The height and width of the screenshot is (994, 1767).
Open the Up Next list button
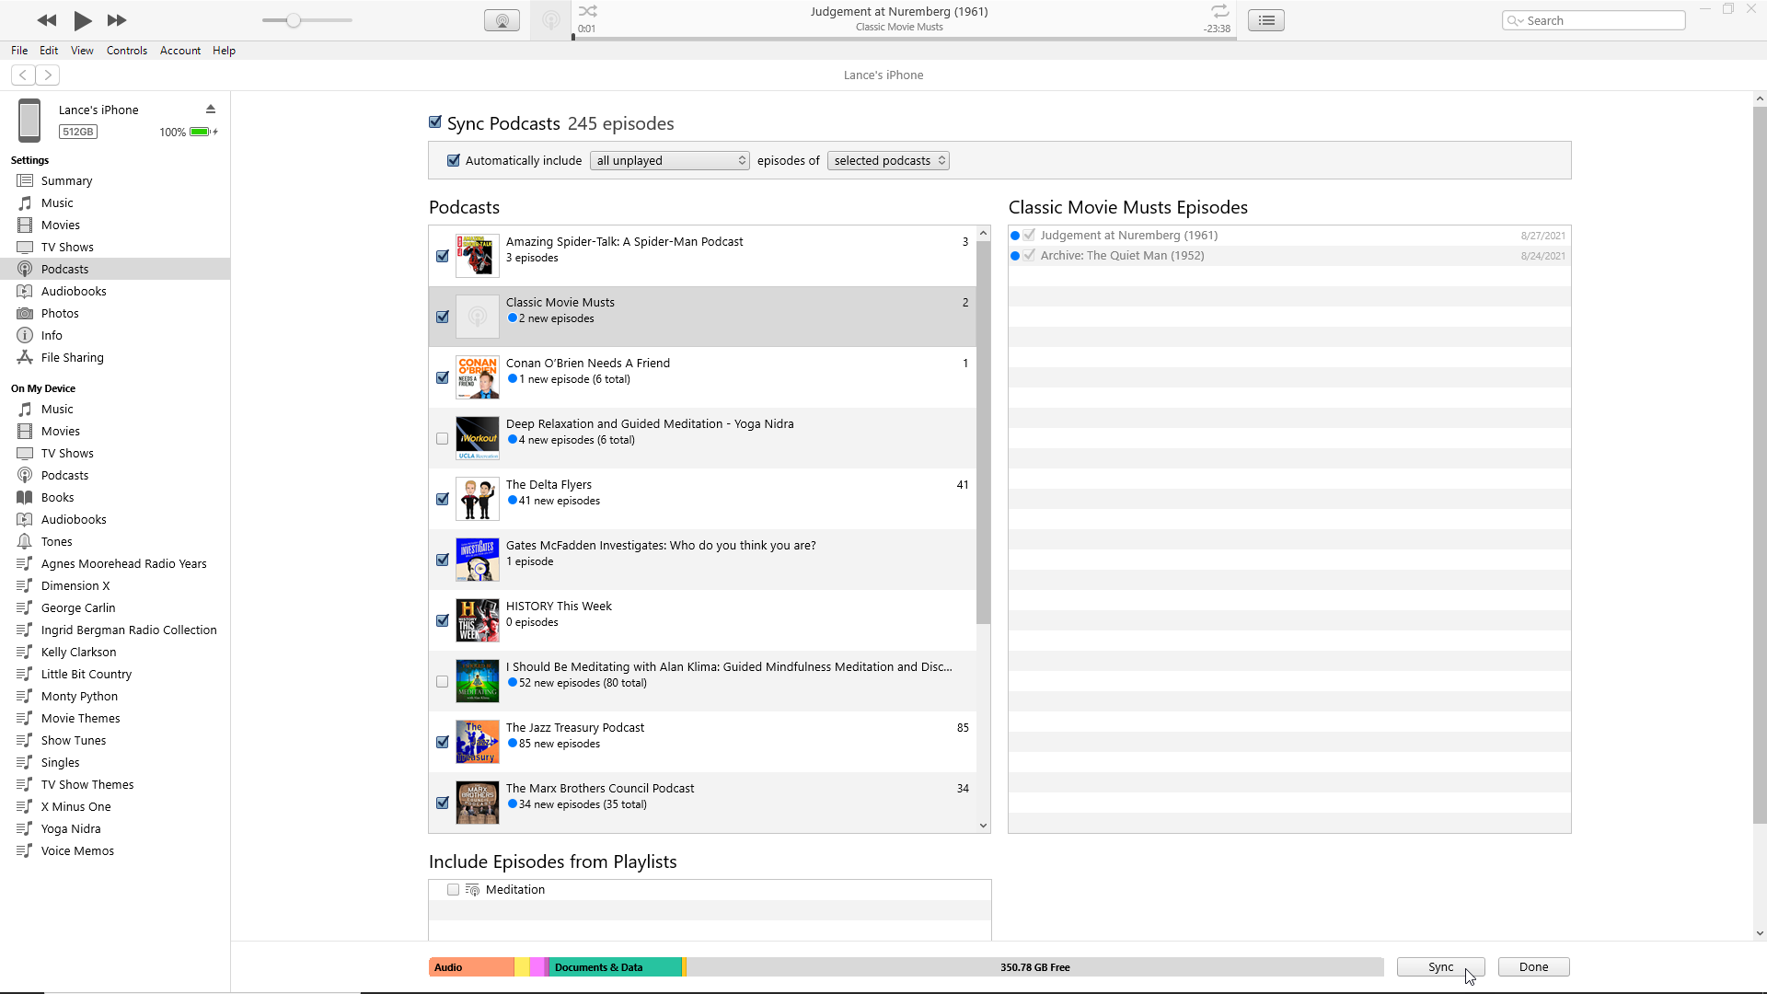click(x=1266, y=20)
